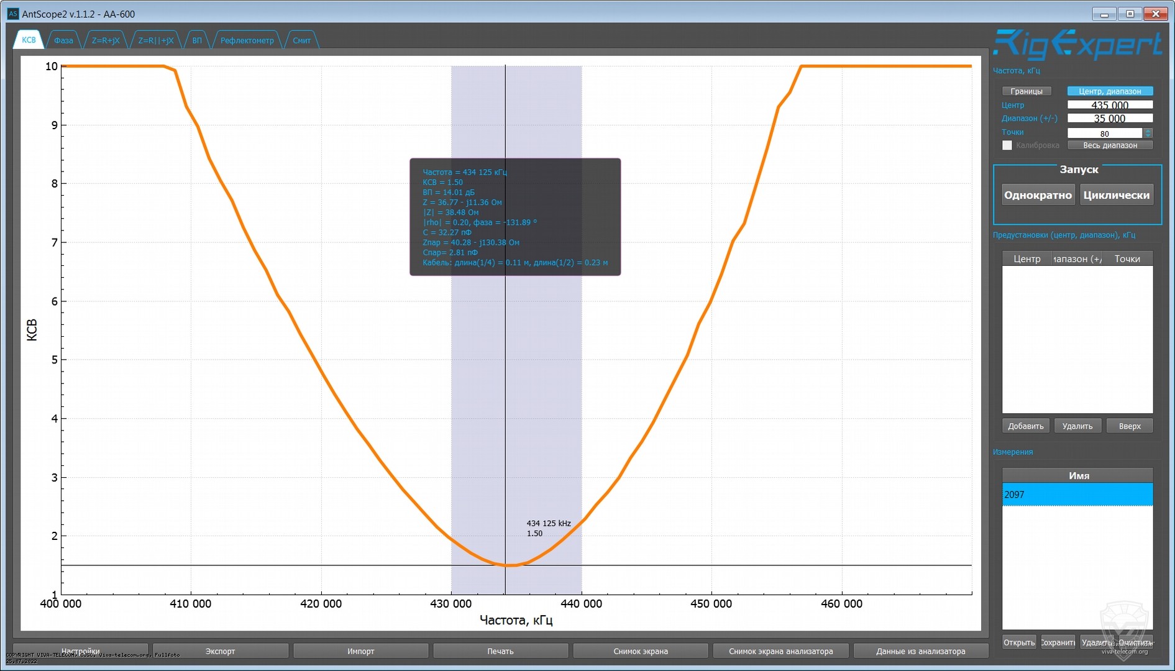The height and width of the screenshot is (671, 1175).
Task: Click the RigExpert logo
Action: [1077, 45]
